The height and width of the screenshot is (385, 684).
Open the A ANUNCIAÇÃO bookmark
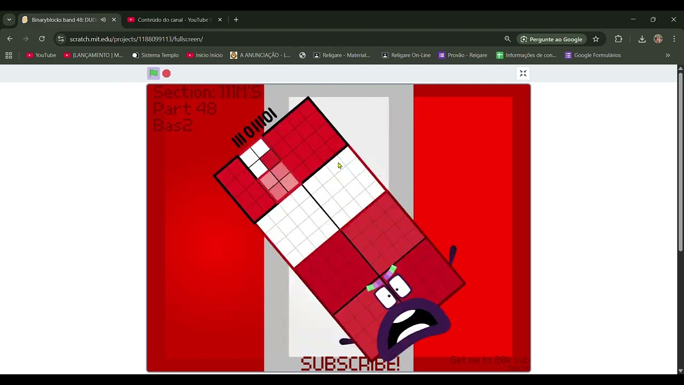click(260, 55)
